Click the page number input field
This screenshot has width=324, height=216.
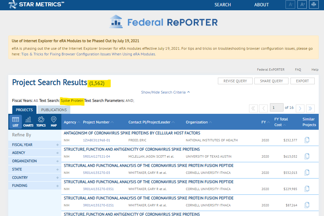277,108
